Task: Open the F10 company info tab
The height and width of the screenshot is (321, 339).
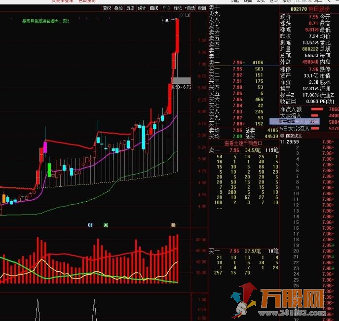Action: click(166, 8)
